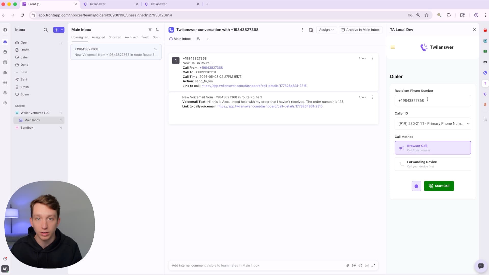Open the Spam folder in sidebar
Viewport: 489px width, 275px height.
(39, 94)
